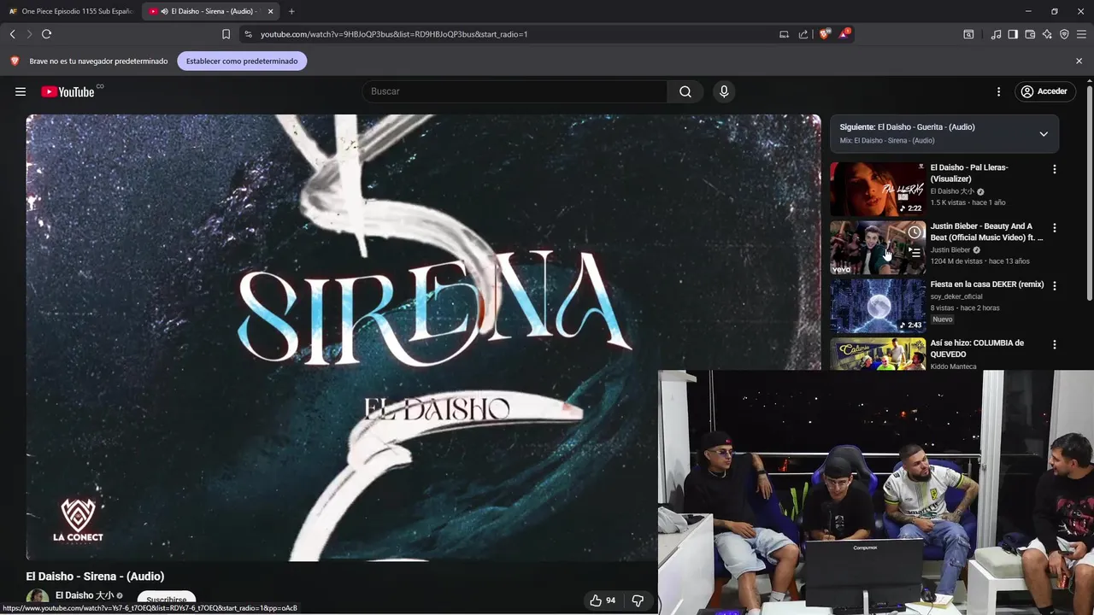Click inside the Buscar search field
The image size is (1094, 615).
[515, 91]
